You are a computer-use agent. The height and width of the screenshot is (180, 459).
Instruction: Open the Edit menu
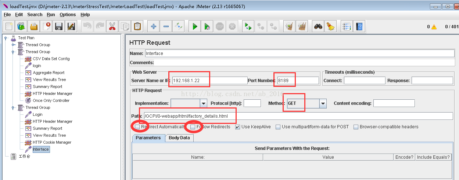pos(19,15)
